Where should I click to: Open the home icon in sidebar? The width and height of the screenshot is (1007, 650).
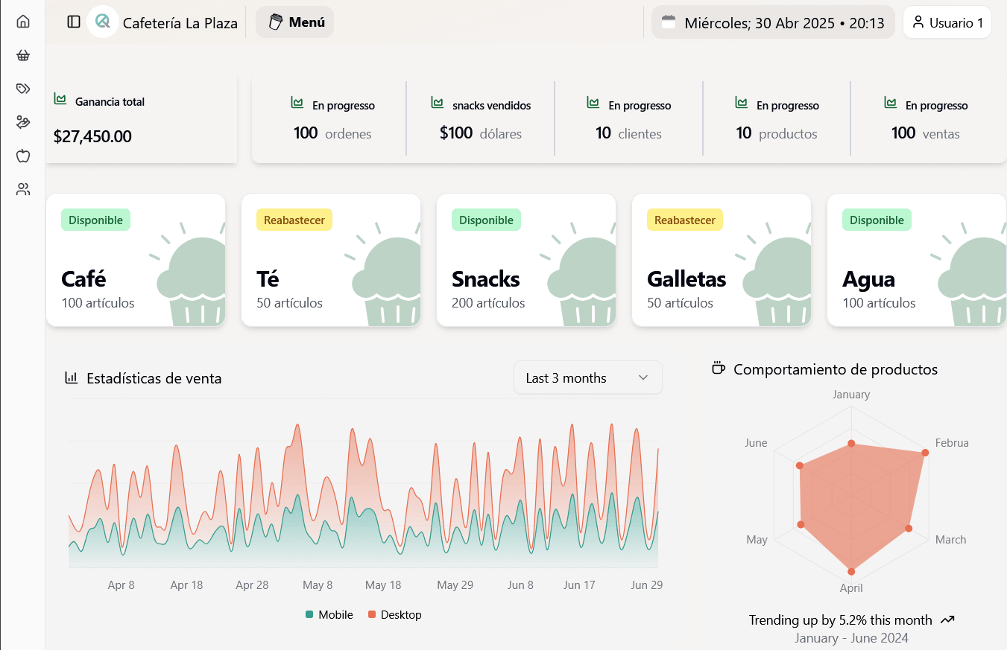click(x=23, y=22)
